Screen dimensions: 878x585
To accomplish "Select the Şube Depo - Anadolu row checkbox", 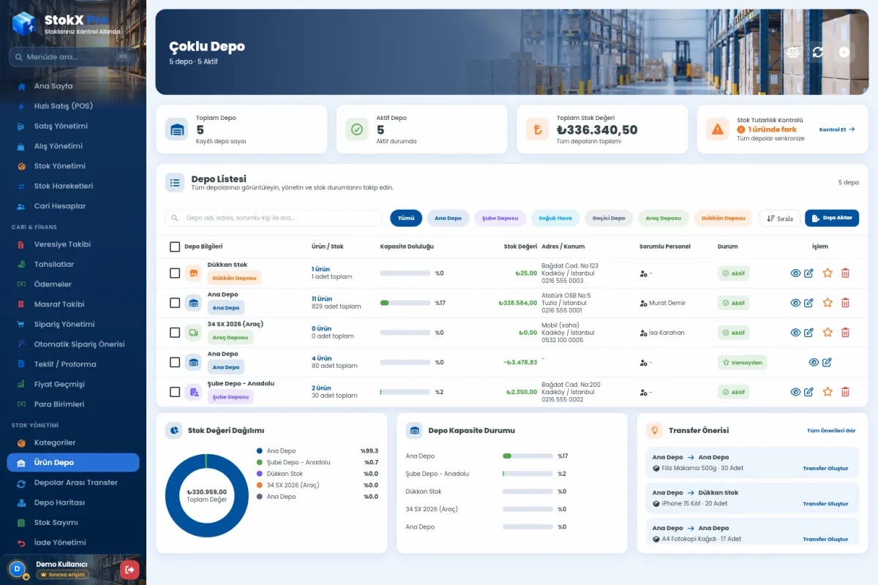I will [175, 392].
